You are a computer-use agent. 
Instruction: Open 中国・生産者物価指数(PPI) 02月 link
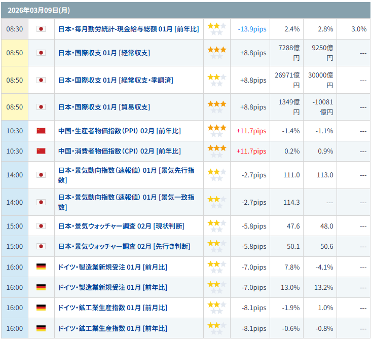[x=119, y=131]
